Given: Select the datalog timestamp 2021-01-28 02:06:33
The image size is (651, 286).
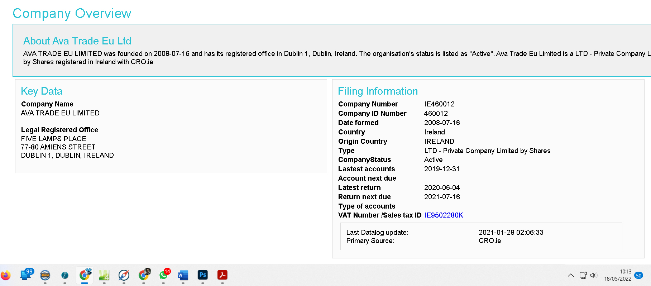Looking at the screenshot, I should pyautogui.click(x=511, y=232).
